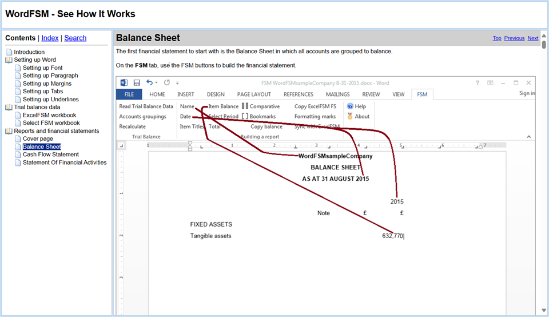Click the Copy ExcelFSM FS button

pyautogui.click(x=315, y=106)
